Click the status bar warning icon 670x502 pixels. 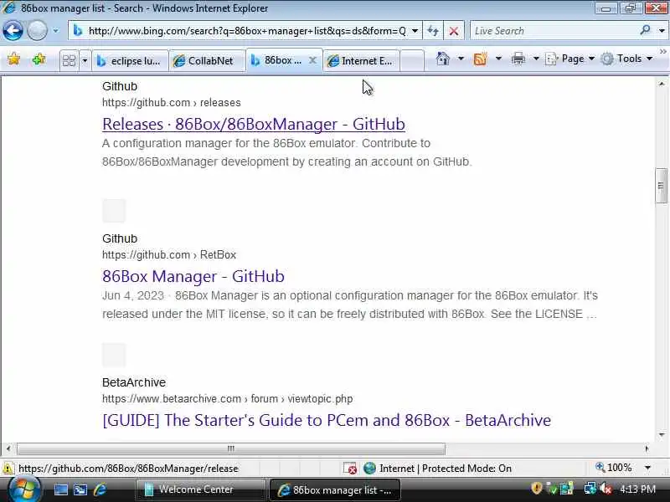tap(8, 469)
